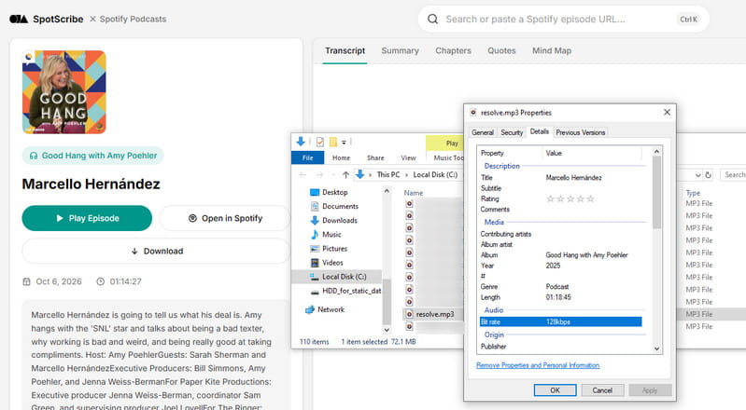Click the clock icon beside 01:14:27
Screen dimensions: 746x410
point(101,281)
